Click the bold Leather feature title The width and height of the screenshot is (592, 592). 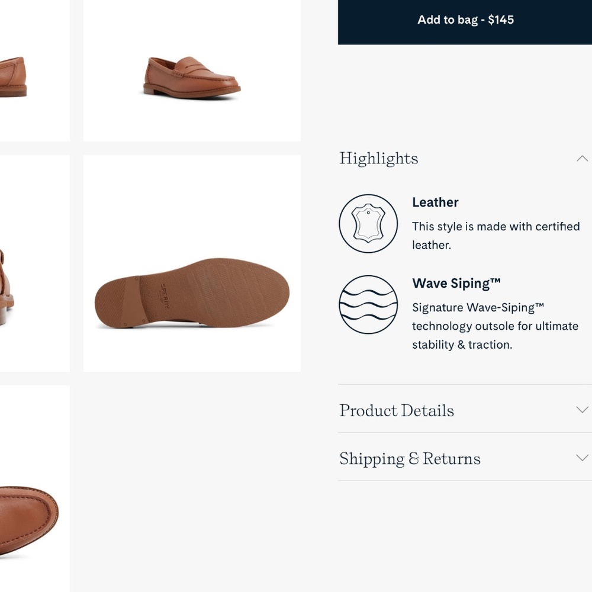tap(435, 202)
